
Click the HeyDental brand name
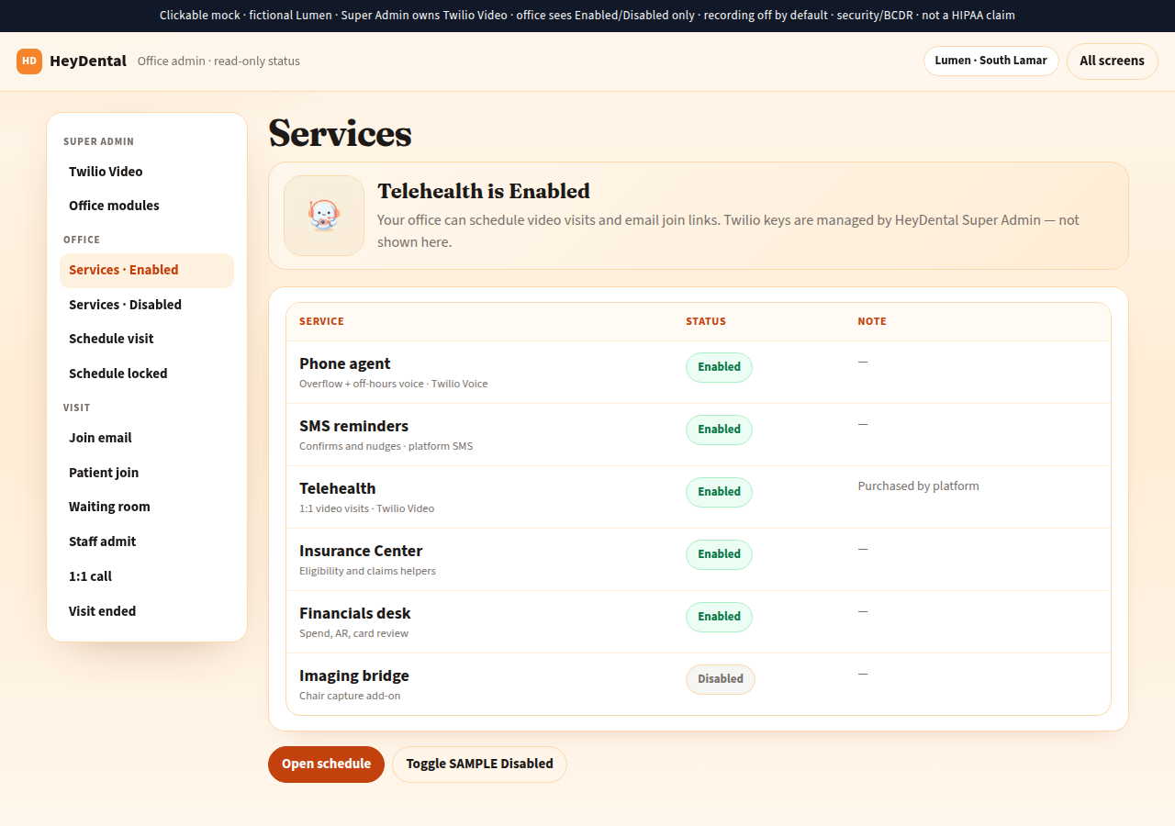coord(88,61)
